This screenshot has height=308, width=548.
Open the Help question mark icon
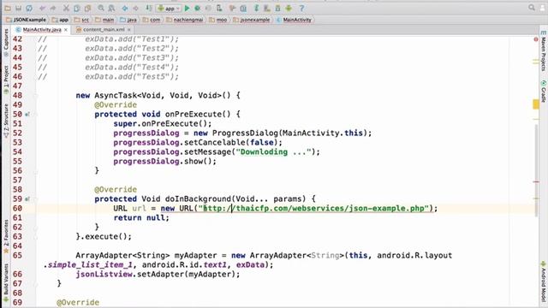pos(301,8)
